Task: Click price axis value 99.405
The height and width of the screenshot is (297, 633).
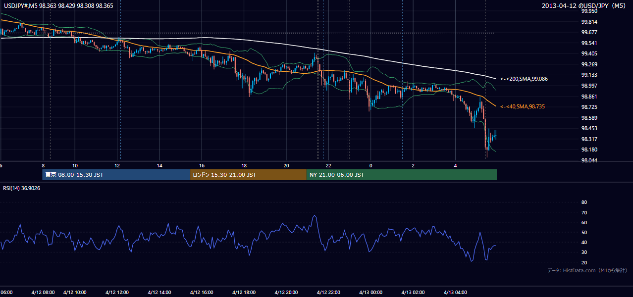Action: tap(589, 53)
